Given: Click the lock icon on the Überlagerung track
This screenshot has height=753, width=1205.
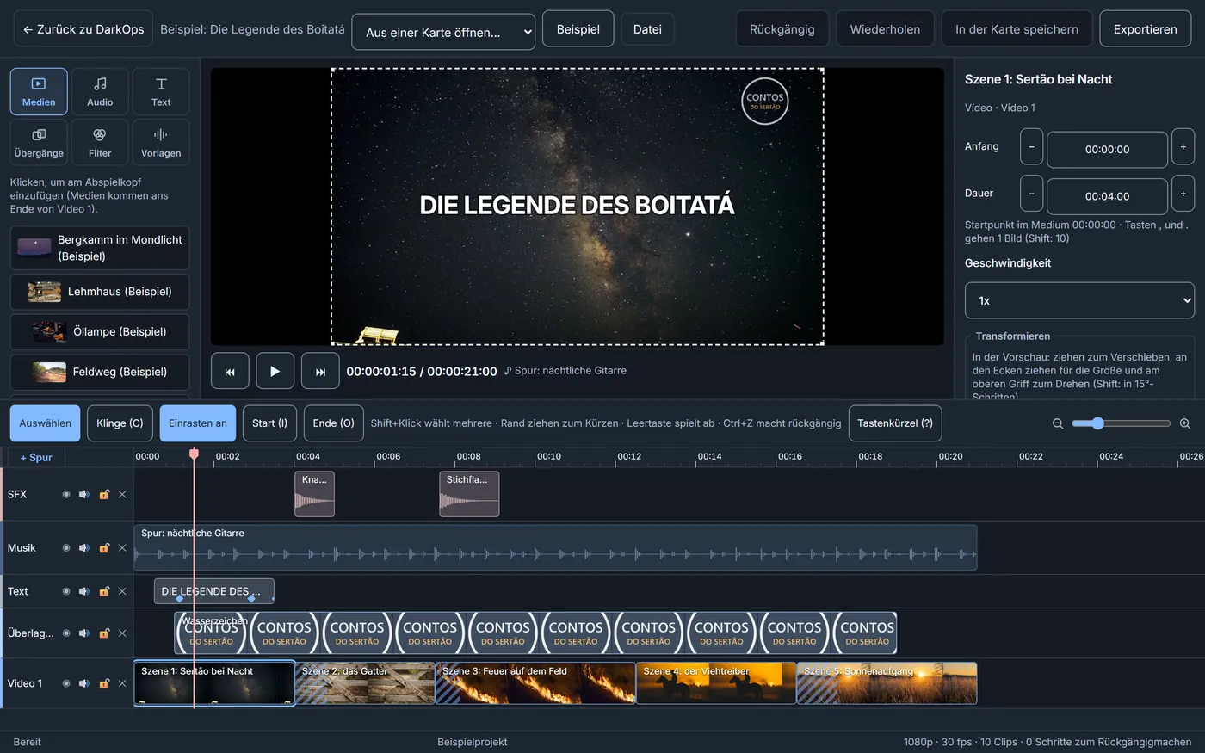Looking at the screenshot, I should (x=104, y=633).
